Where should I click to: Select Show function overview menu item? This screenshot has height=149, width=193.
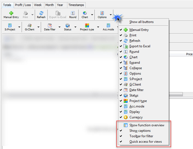click(147, 125)
